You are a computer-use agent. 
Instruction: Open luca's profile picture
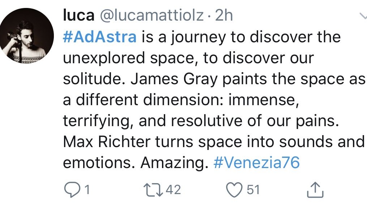[x=26, y=35]
